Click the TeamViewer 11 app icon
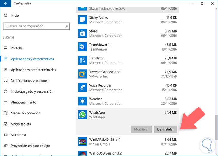 point(82,47)
